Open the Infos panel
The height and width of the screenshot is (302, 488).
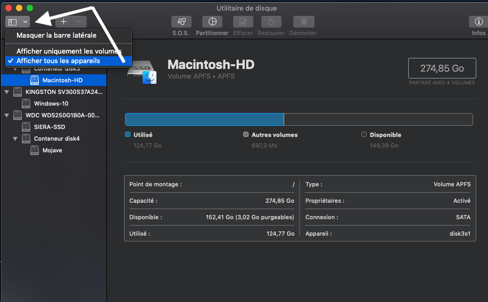pyautogui.click(x=478, y=22)
